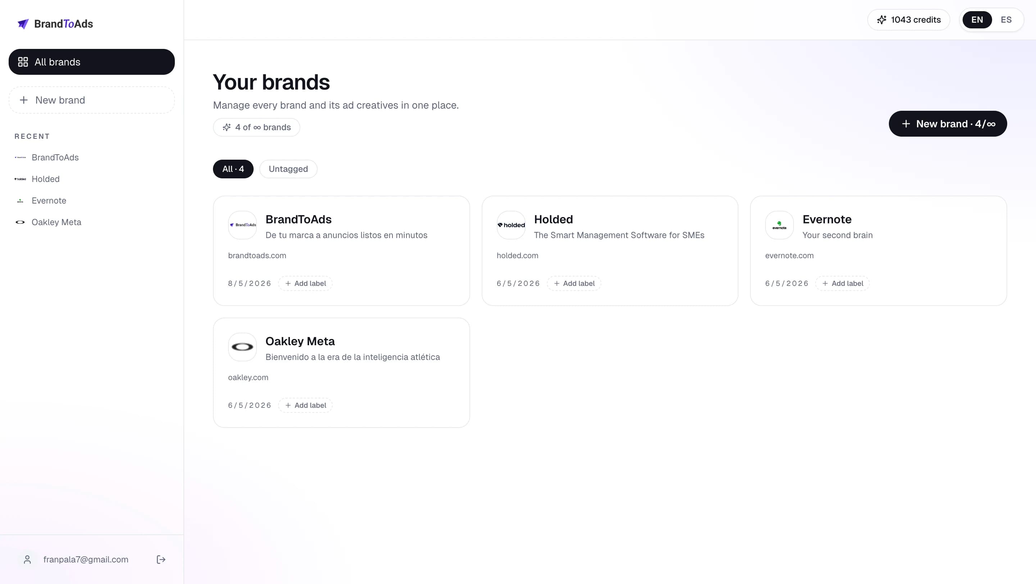1036x584 pixels.
Task: Add label to the Holded card
Action: [574, 283]
